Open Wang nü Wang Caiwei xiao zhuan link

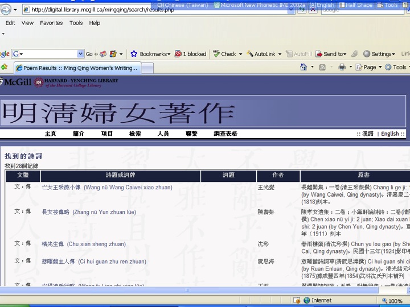(107, 188)
